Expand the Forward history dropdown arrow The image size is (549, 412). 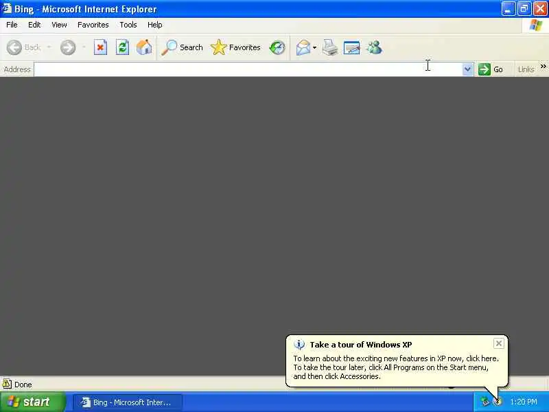84,47
